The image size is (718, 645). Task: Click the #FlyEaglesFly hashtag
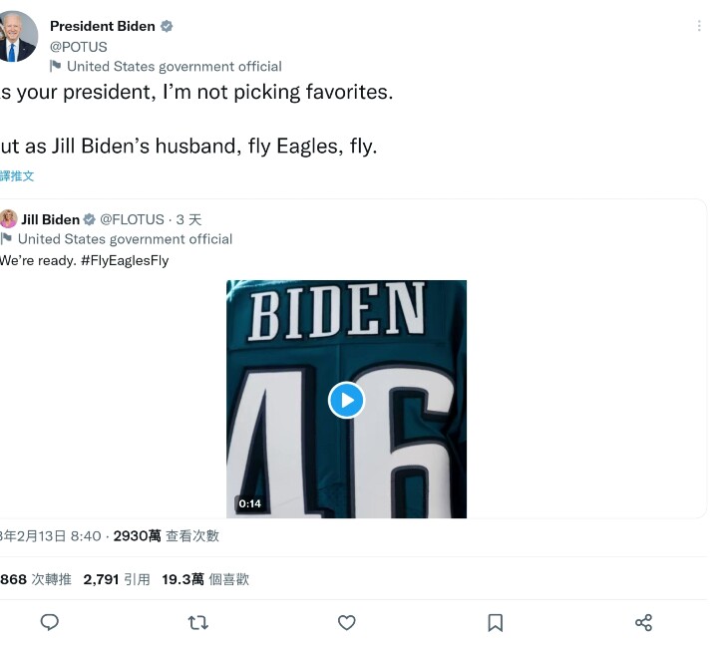tap(125, 260)
